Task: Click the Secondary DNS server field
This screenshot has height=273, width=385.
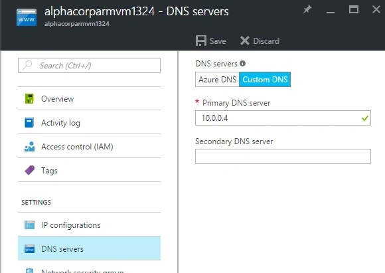Action: pos(283,156)
